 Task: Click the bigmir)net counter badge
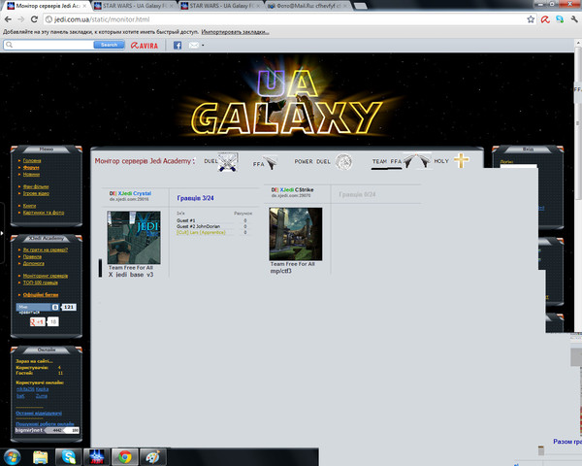coord(48,430)
